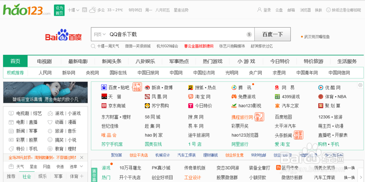Close the 全场20元封顶 promo banner
The height and width of the screenshot is (182, 365).
click(x=82, y=158)
